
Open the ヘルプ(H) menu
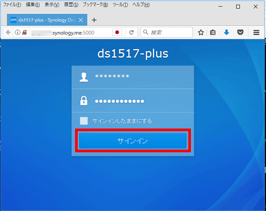click(x=141, y=5)
